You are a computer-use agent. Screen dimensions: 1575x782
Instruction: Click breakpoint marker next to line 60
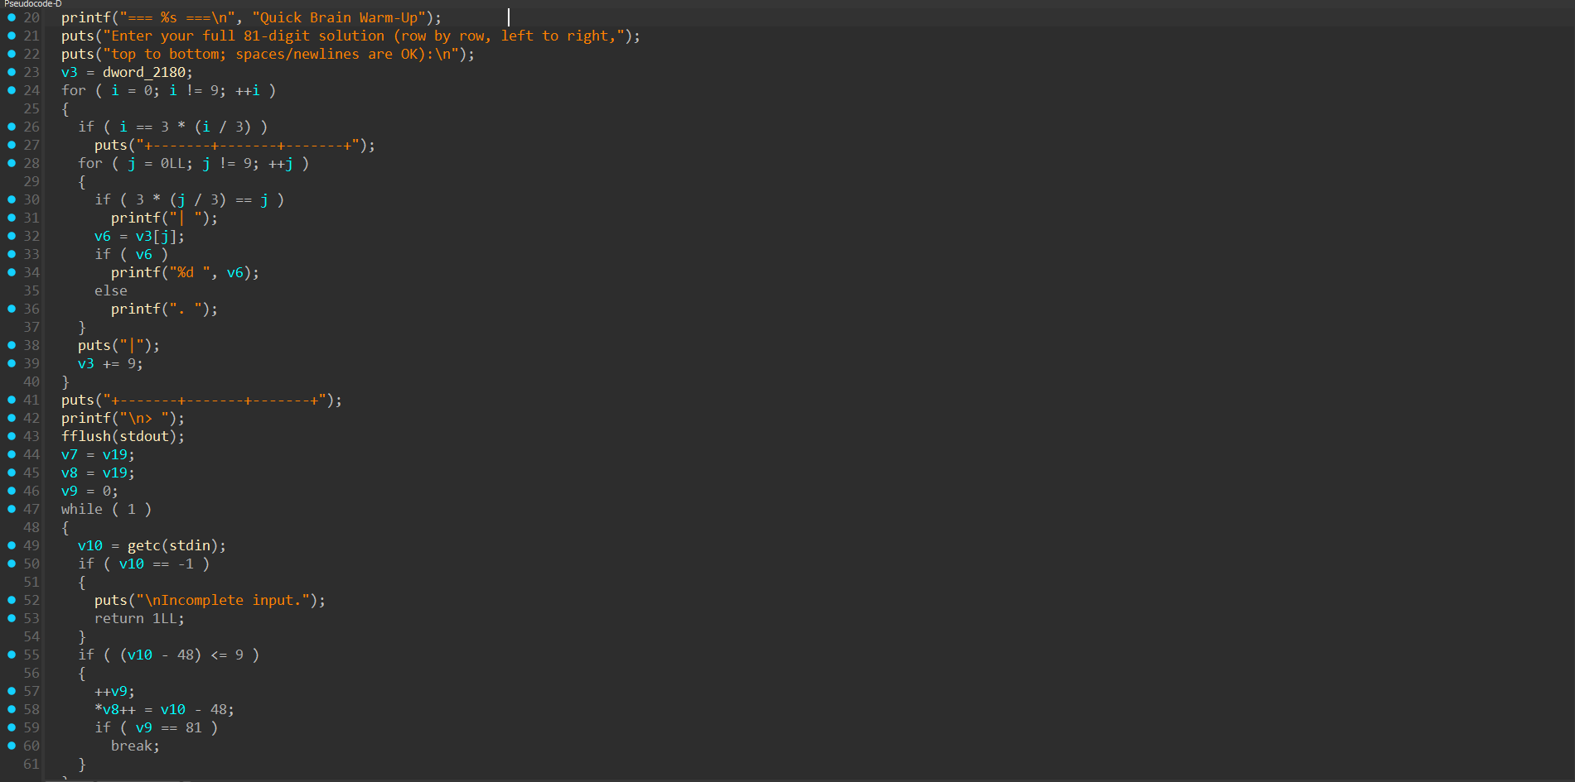pyautogui.click(x=12, y=746)
